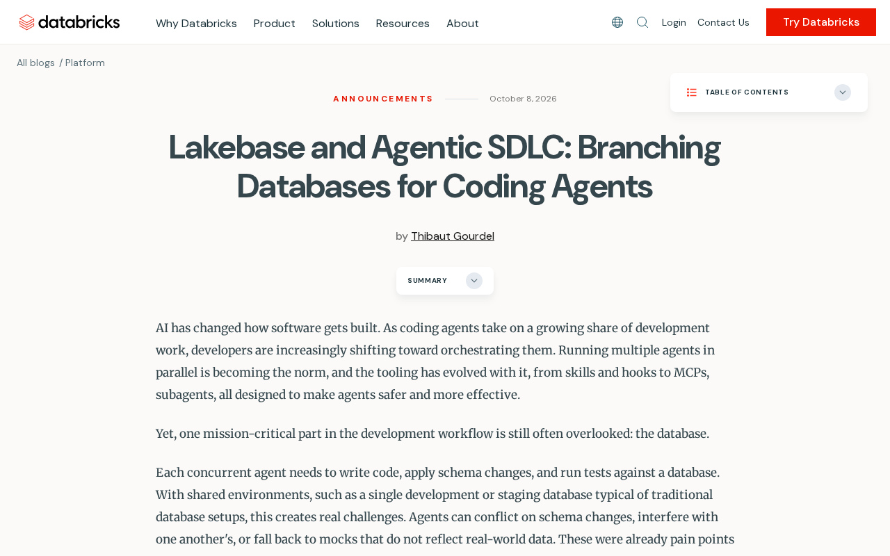Open the Resources menu
890x556 pixels.
403,23
